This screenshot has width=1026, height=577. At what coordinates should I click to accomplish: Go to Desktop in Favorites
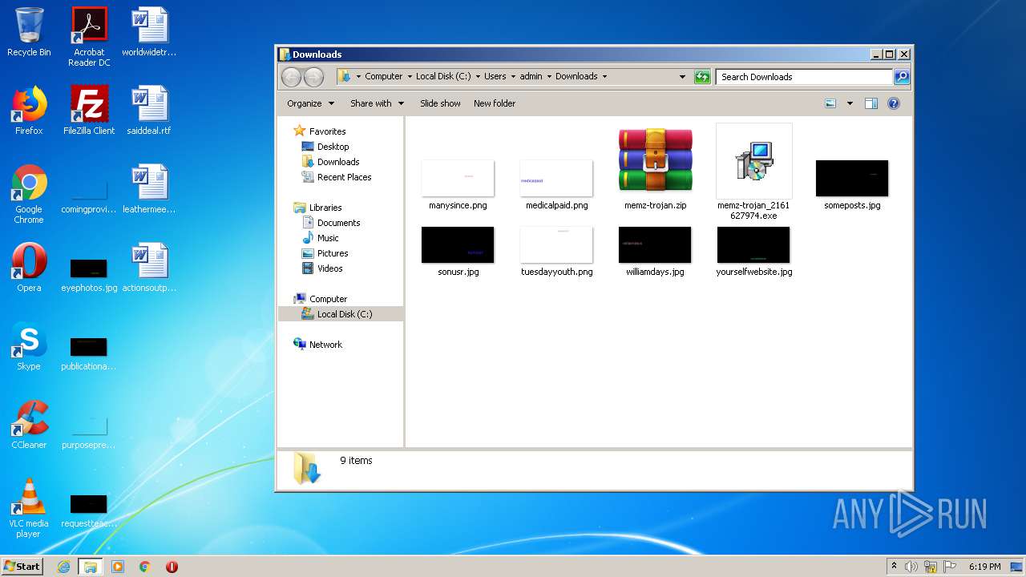[x=325, y=147]
